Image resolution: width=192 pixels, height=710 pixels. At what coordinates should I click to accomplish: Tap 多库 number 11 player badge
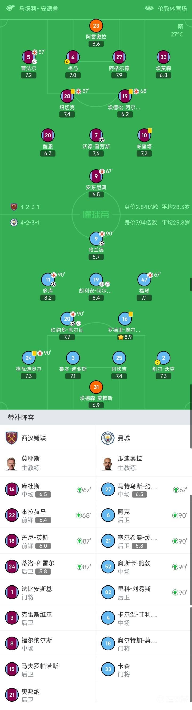48,280
